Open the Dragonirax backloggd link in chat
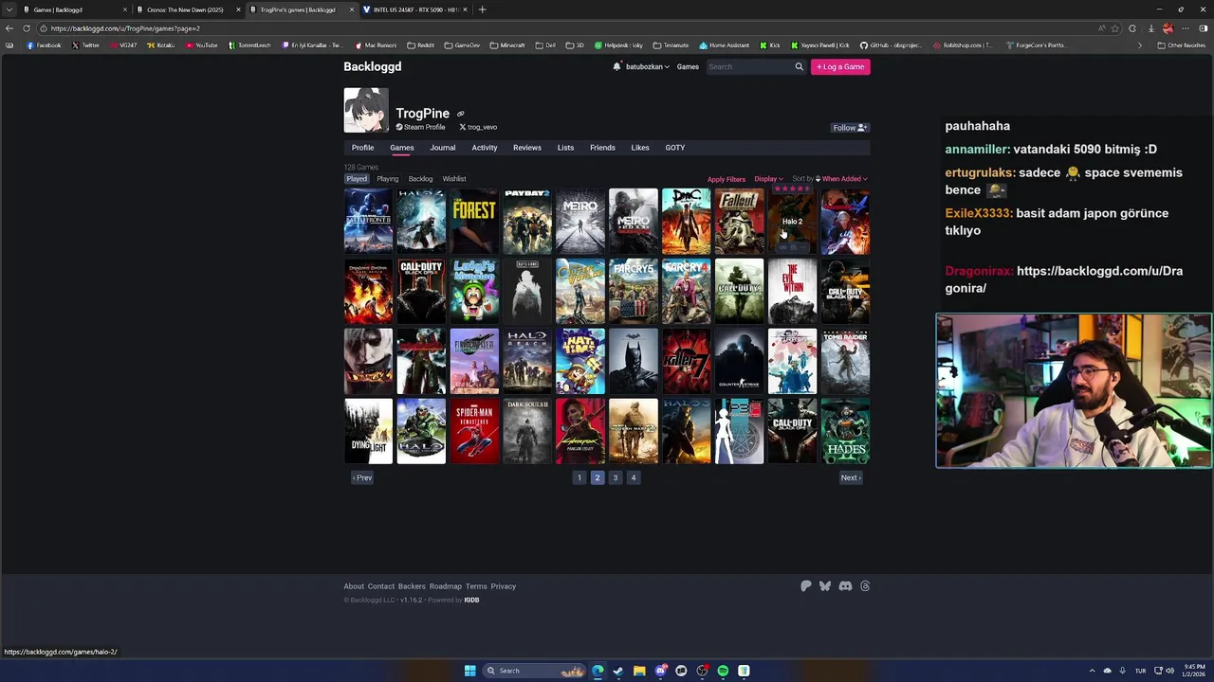This screenshot has width=1214, height=682. [1064, 279]
